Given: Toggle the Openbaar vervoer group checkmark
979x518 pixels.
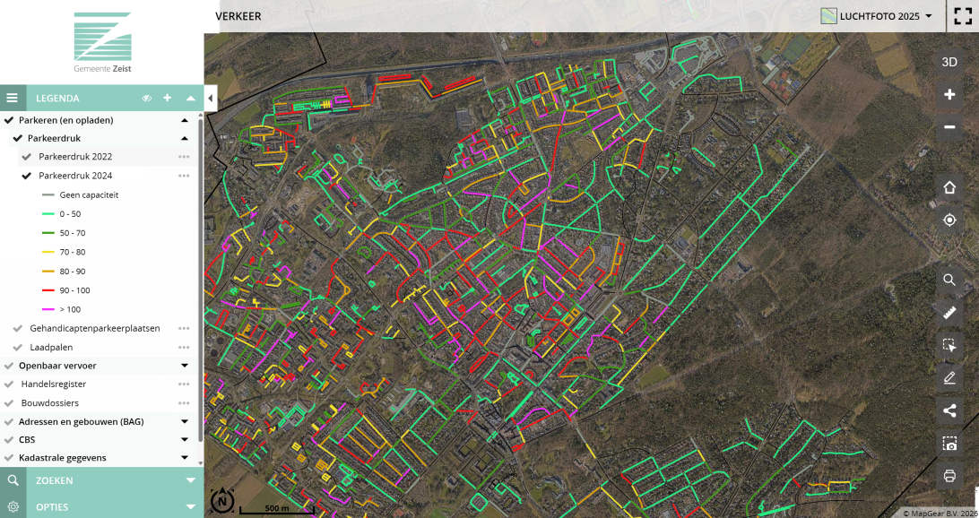Looking at the screenshot, I should [x=9, y=366].
